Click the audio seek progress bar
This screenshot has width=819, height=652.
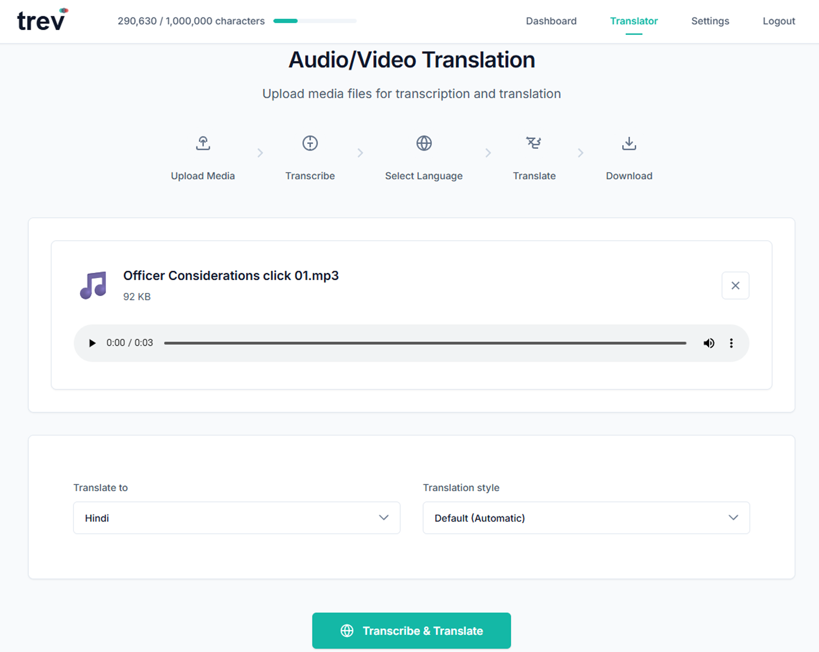tap(424, 343)
